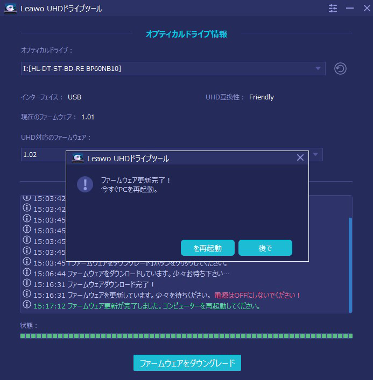The height and width of the screenshot is (380, 373).
Task: Click the Leawo app logo in title bar
Action: [10, 9]
